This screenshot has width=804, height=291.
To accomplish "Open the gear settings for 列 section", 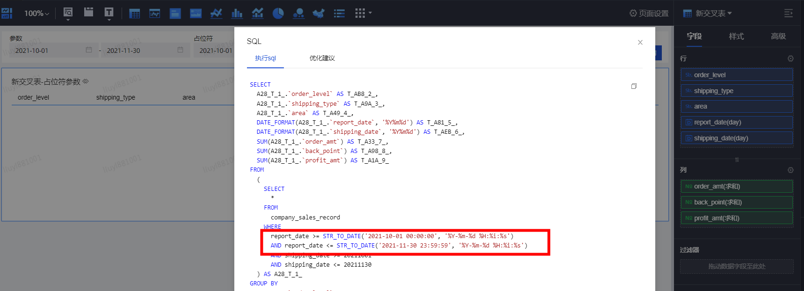I will [x=790, y=170].
